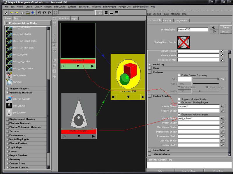Screen dimensions: 233x174
Task: Click map button beside Shadow Shader field
Action: pos(223,111)
